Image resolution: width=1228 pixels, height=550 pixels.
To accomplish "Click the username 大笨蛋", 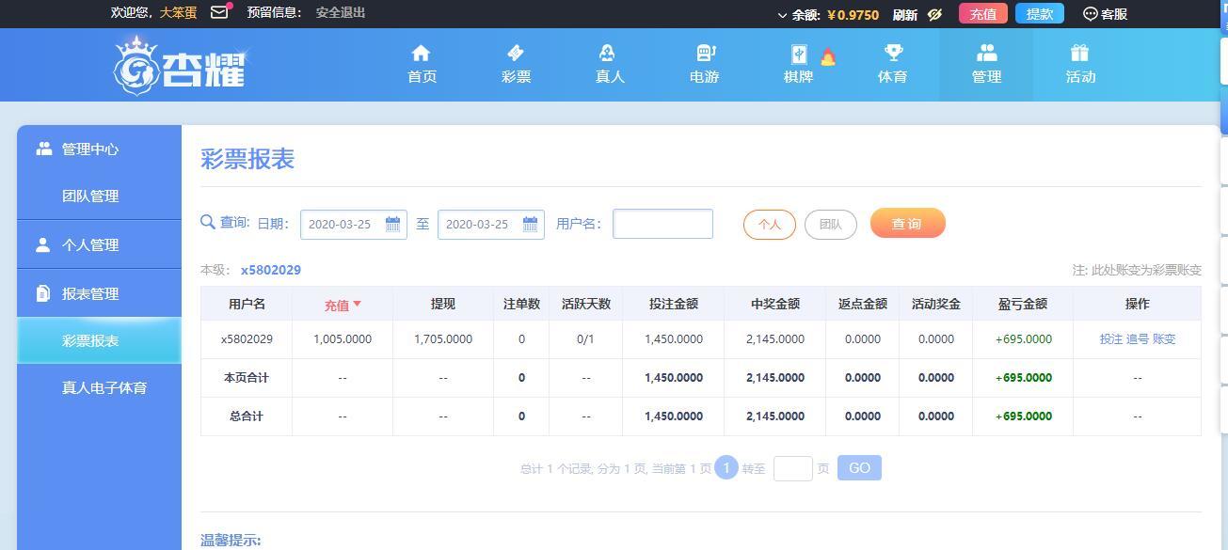I will (178, 12).
